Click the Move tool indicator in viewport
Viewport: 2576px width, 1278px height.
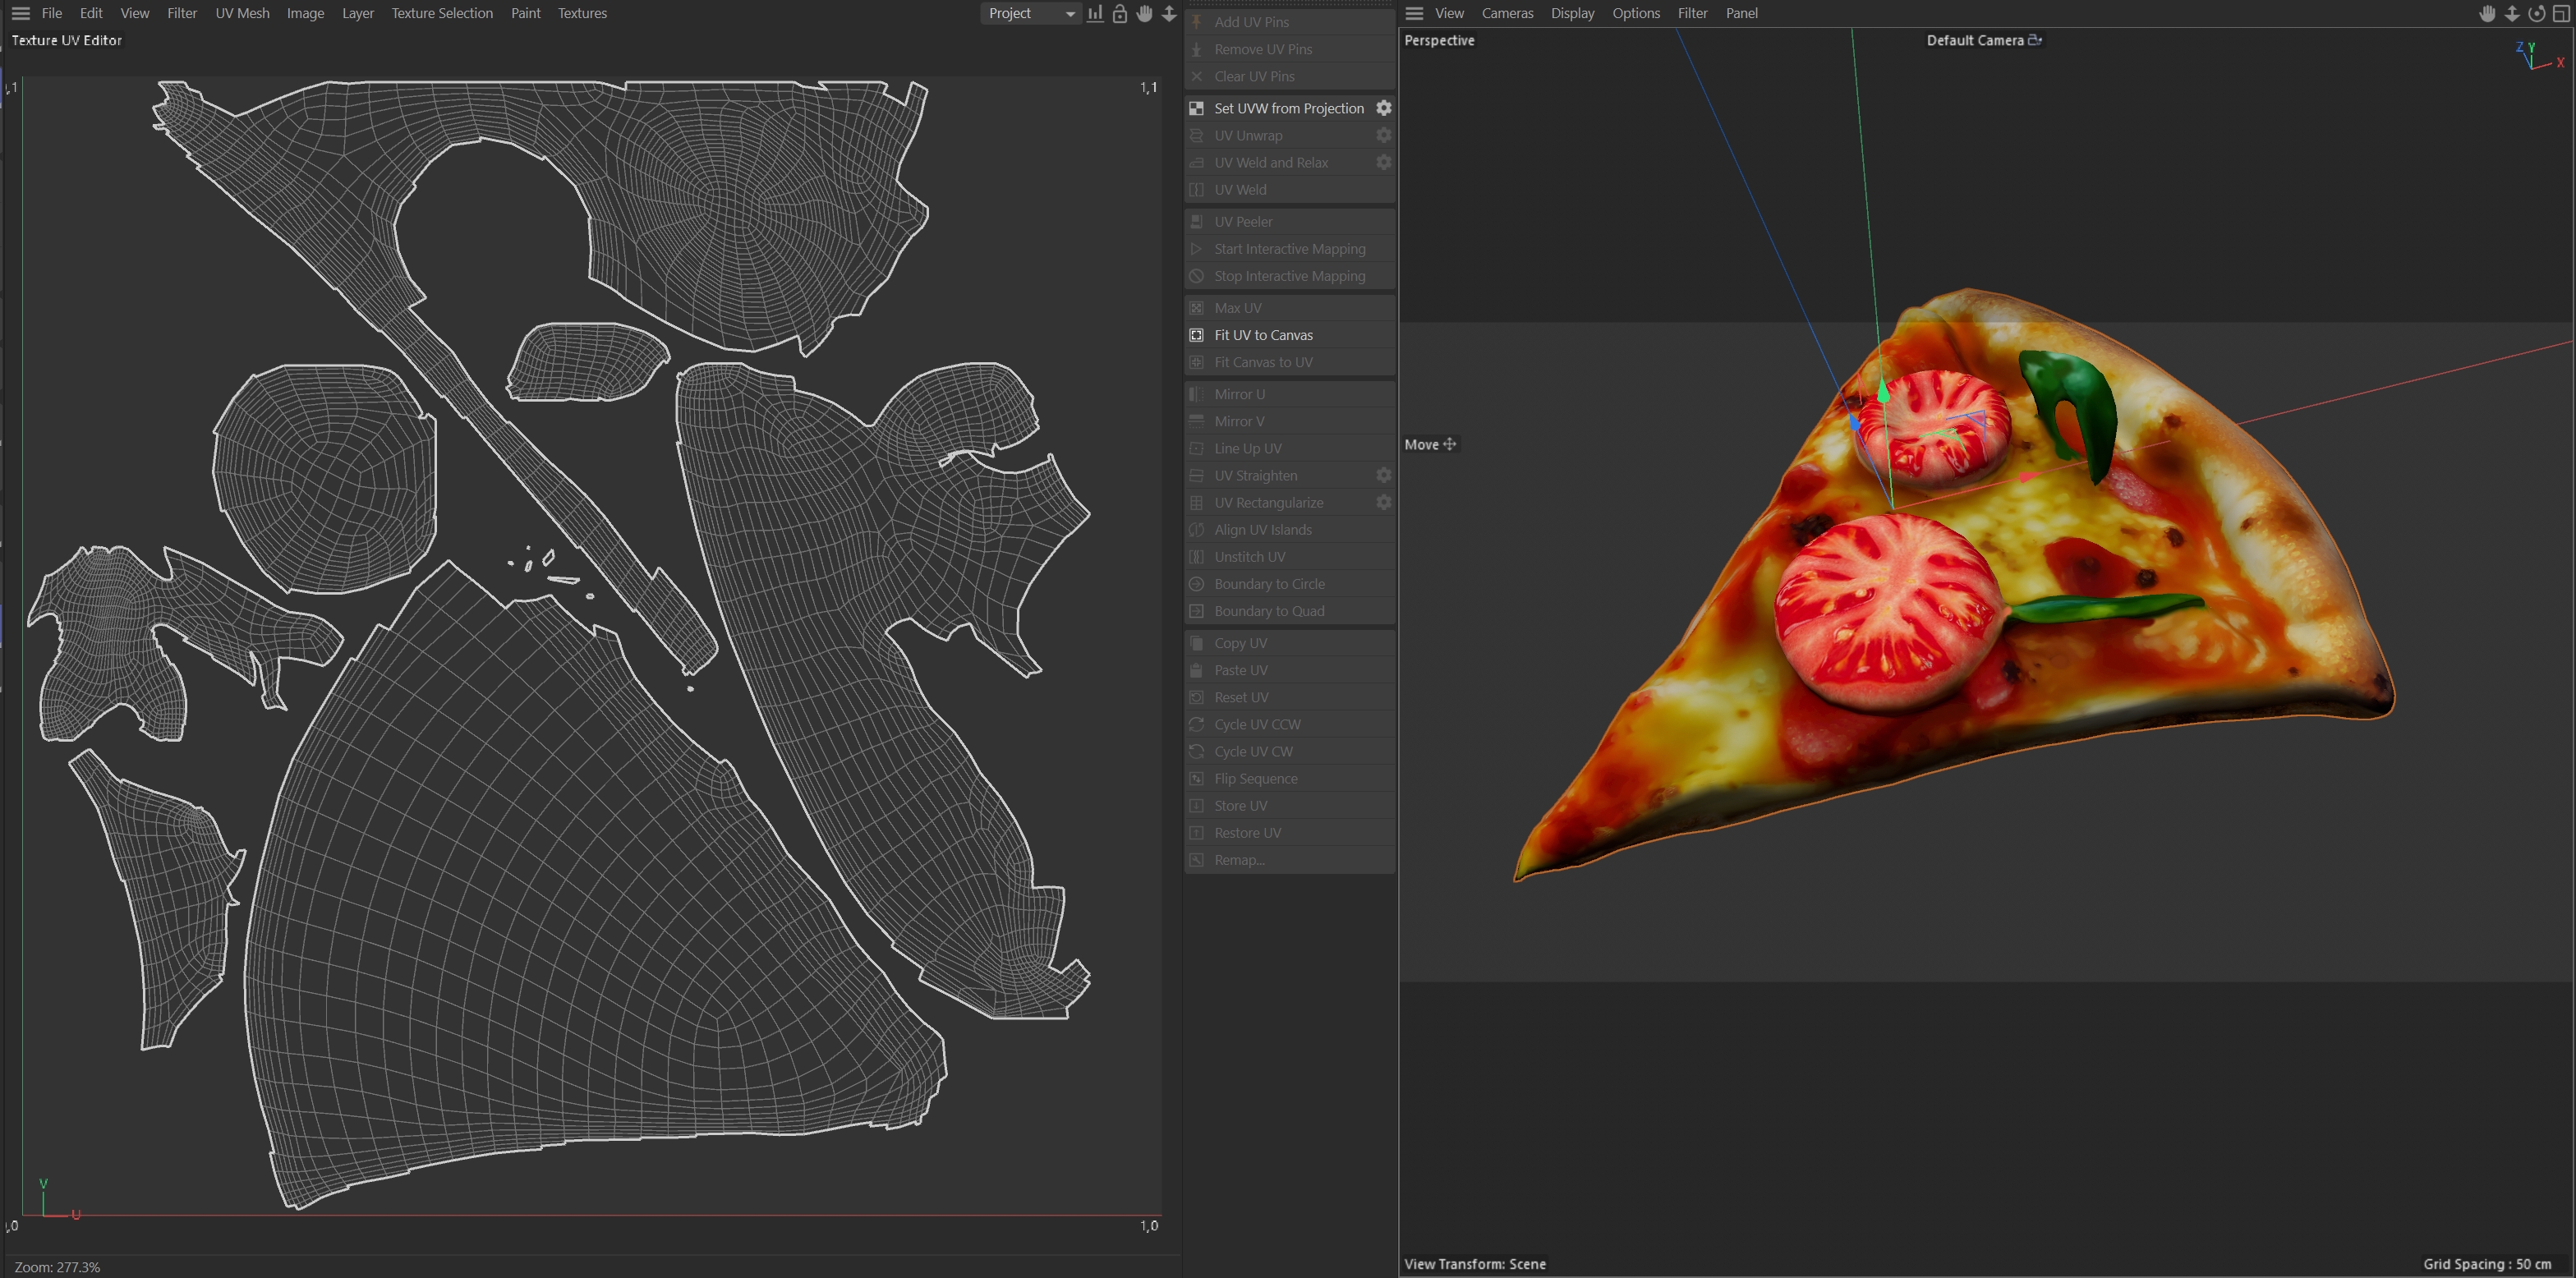click(1430, 444)
